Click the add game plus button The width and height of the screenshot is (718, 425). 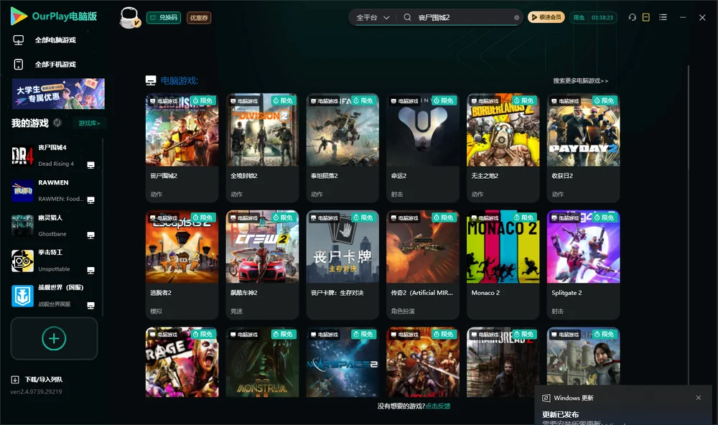[54, 338]
